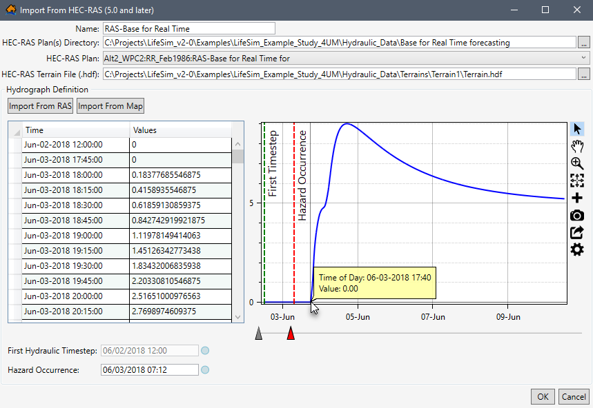
Task: Activate the pan hand tool
Action: click(x=577, y=146)
